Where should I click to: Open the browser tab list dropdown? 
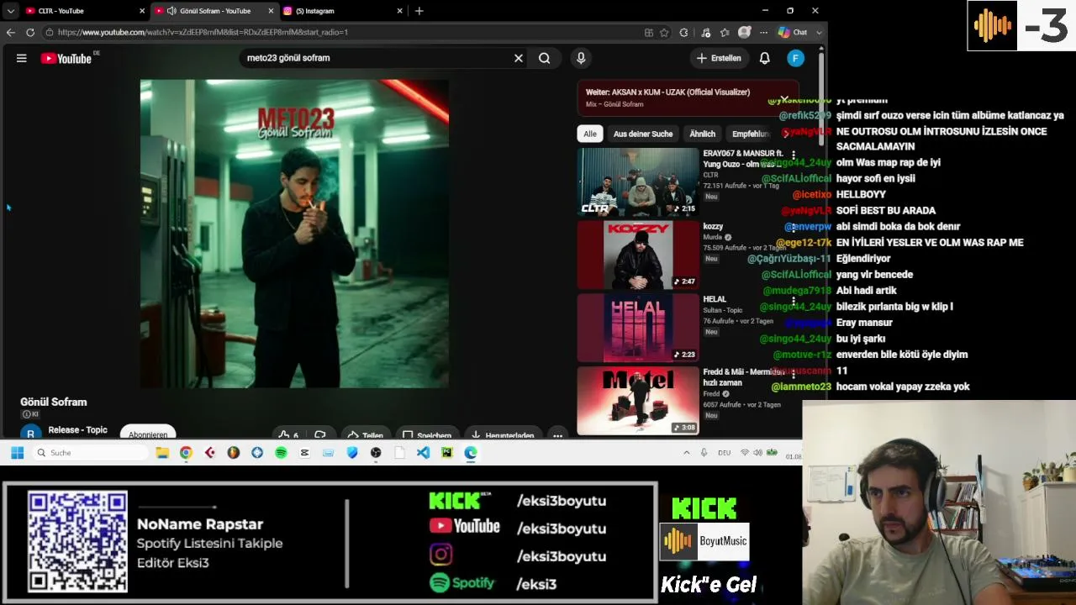10,11
